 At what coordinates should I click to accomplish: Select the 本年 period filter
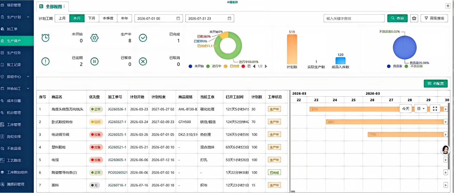click(x=124, y=18)
